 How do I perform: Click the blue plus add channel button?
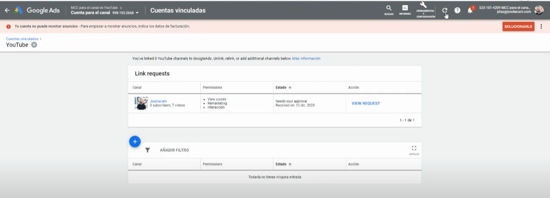tap(135, 141)
